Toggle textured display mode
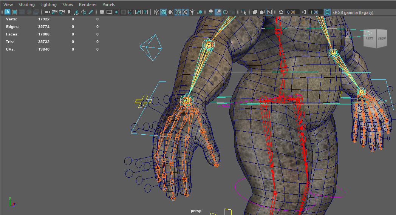396x215 pixels. click(x=185, y=12)
